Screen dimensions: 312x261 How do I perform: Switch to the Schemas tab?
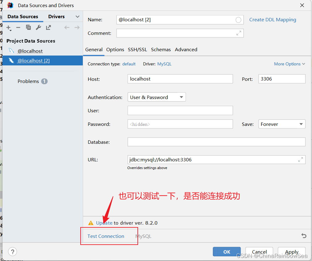click(161, 49)
